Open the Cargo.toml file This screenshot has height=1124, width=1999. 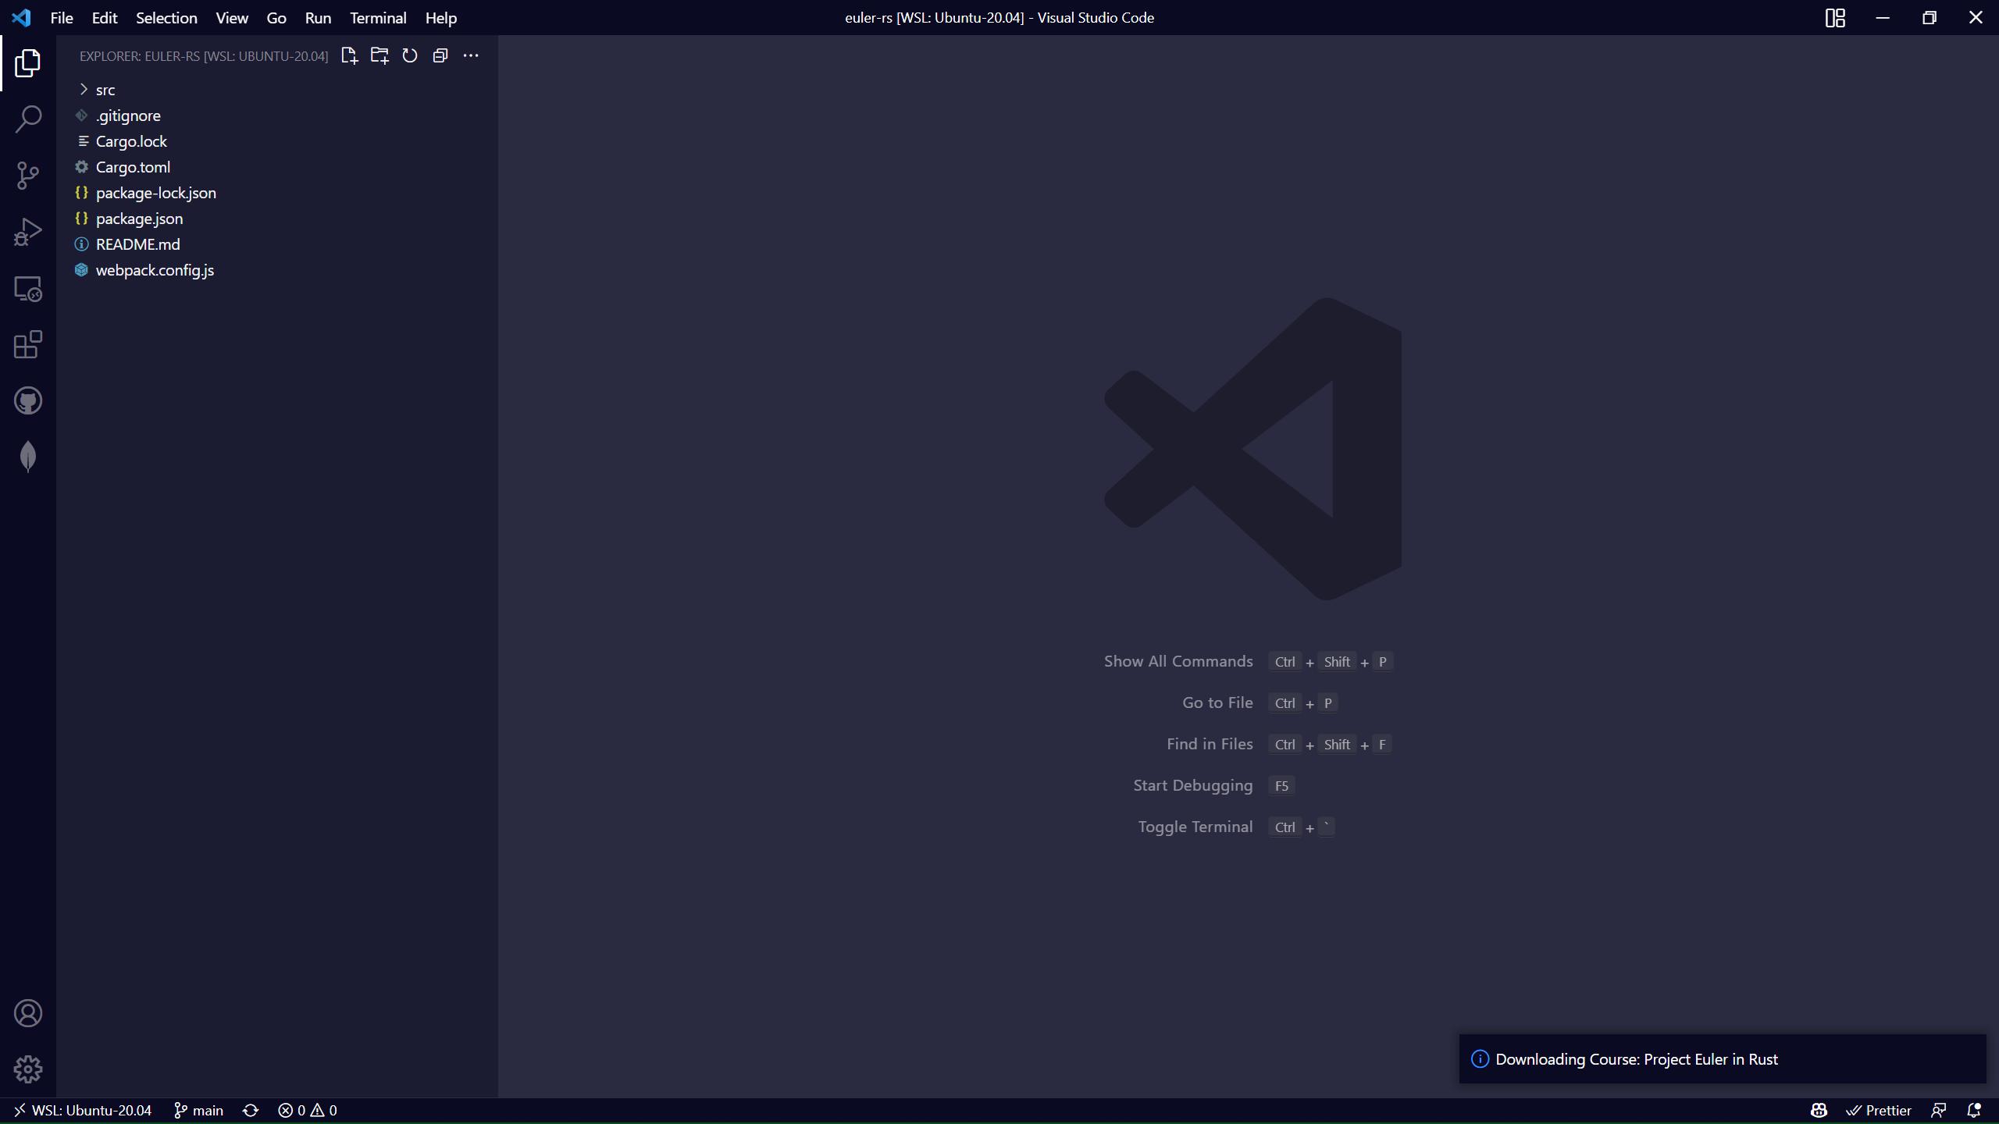pos(277,167)
